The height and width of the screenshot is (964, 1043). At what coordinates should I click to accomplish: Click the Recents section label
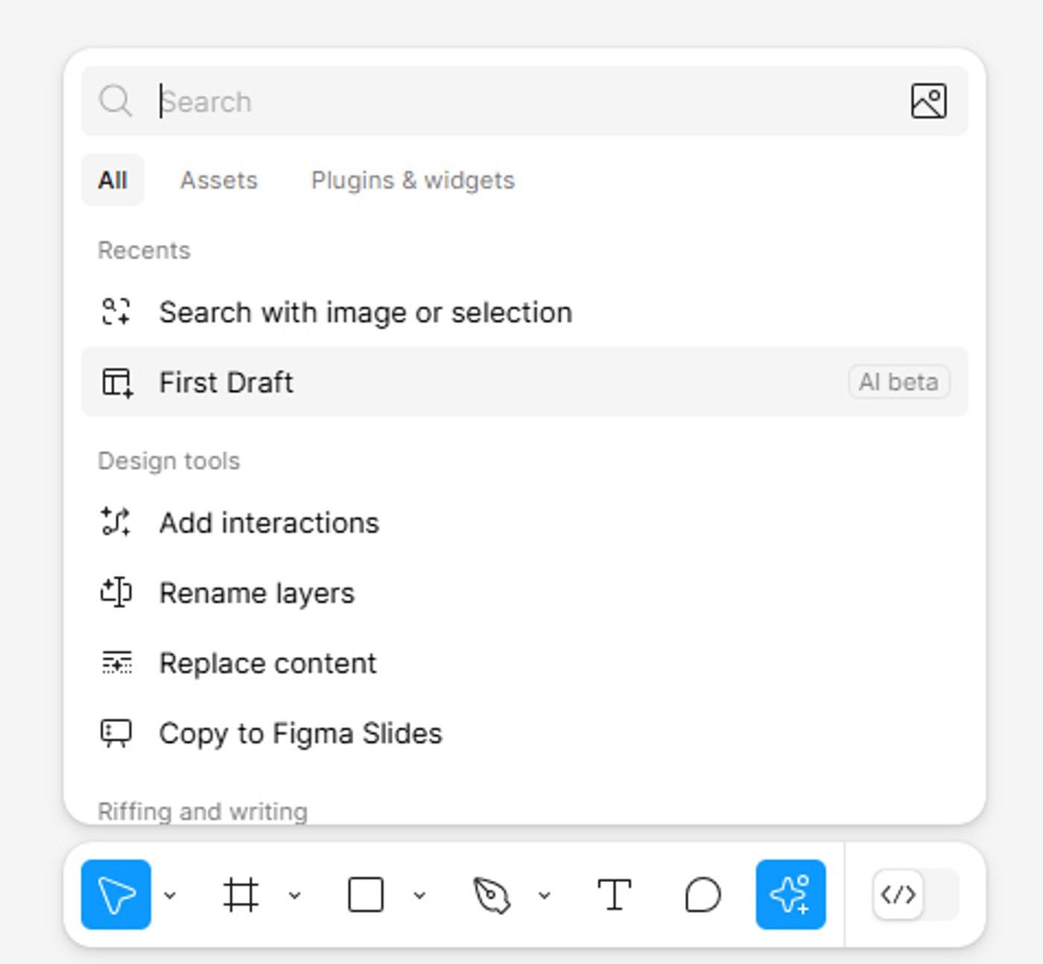coord(144,250)
